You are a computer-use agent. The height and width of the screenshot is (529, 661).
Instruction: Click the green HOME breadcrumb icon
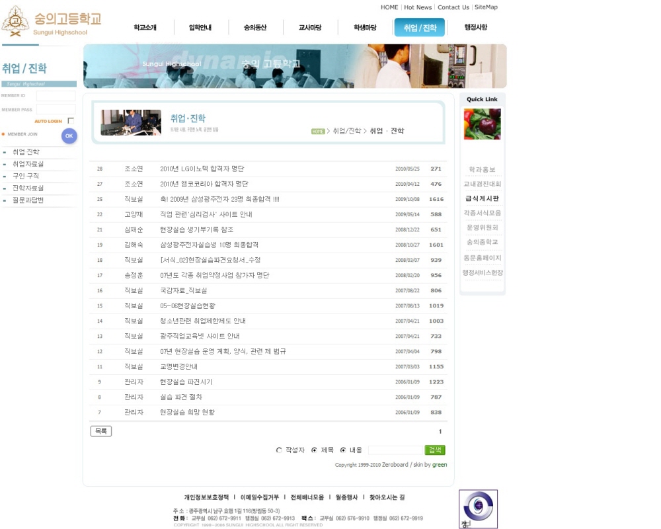click(x=318, y=131)
